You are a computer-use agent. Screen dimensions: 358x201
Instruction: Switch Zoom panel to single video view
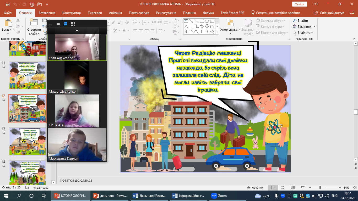(x=58, y=24)
